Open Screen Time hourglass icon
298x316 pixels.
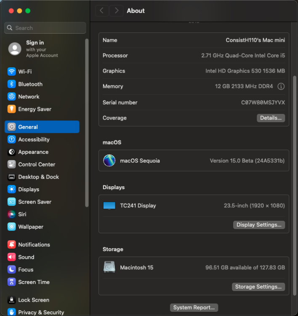[x=11, y=282]
